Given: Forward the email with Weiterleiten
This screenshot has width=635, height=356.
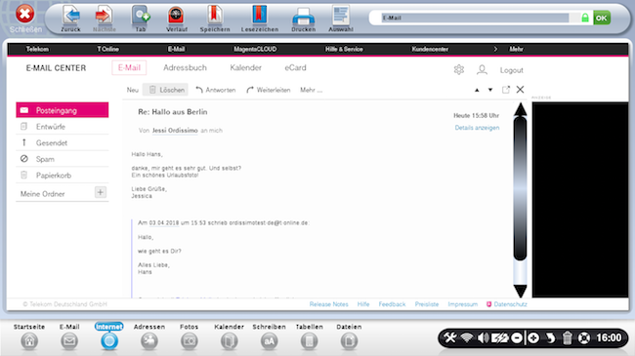Looking at the screenshot, I should (x=268, y=90).
